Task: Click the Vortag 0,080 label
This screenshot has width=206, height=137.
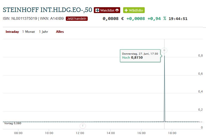Action: (x=13, y=123)
